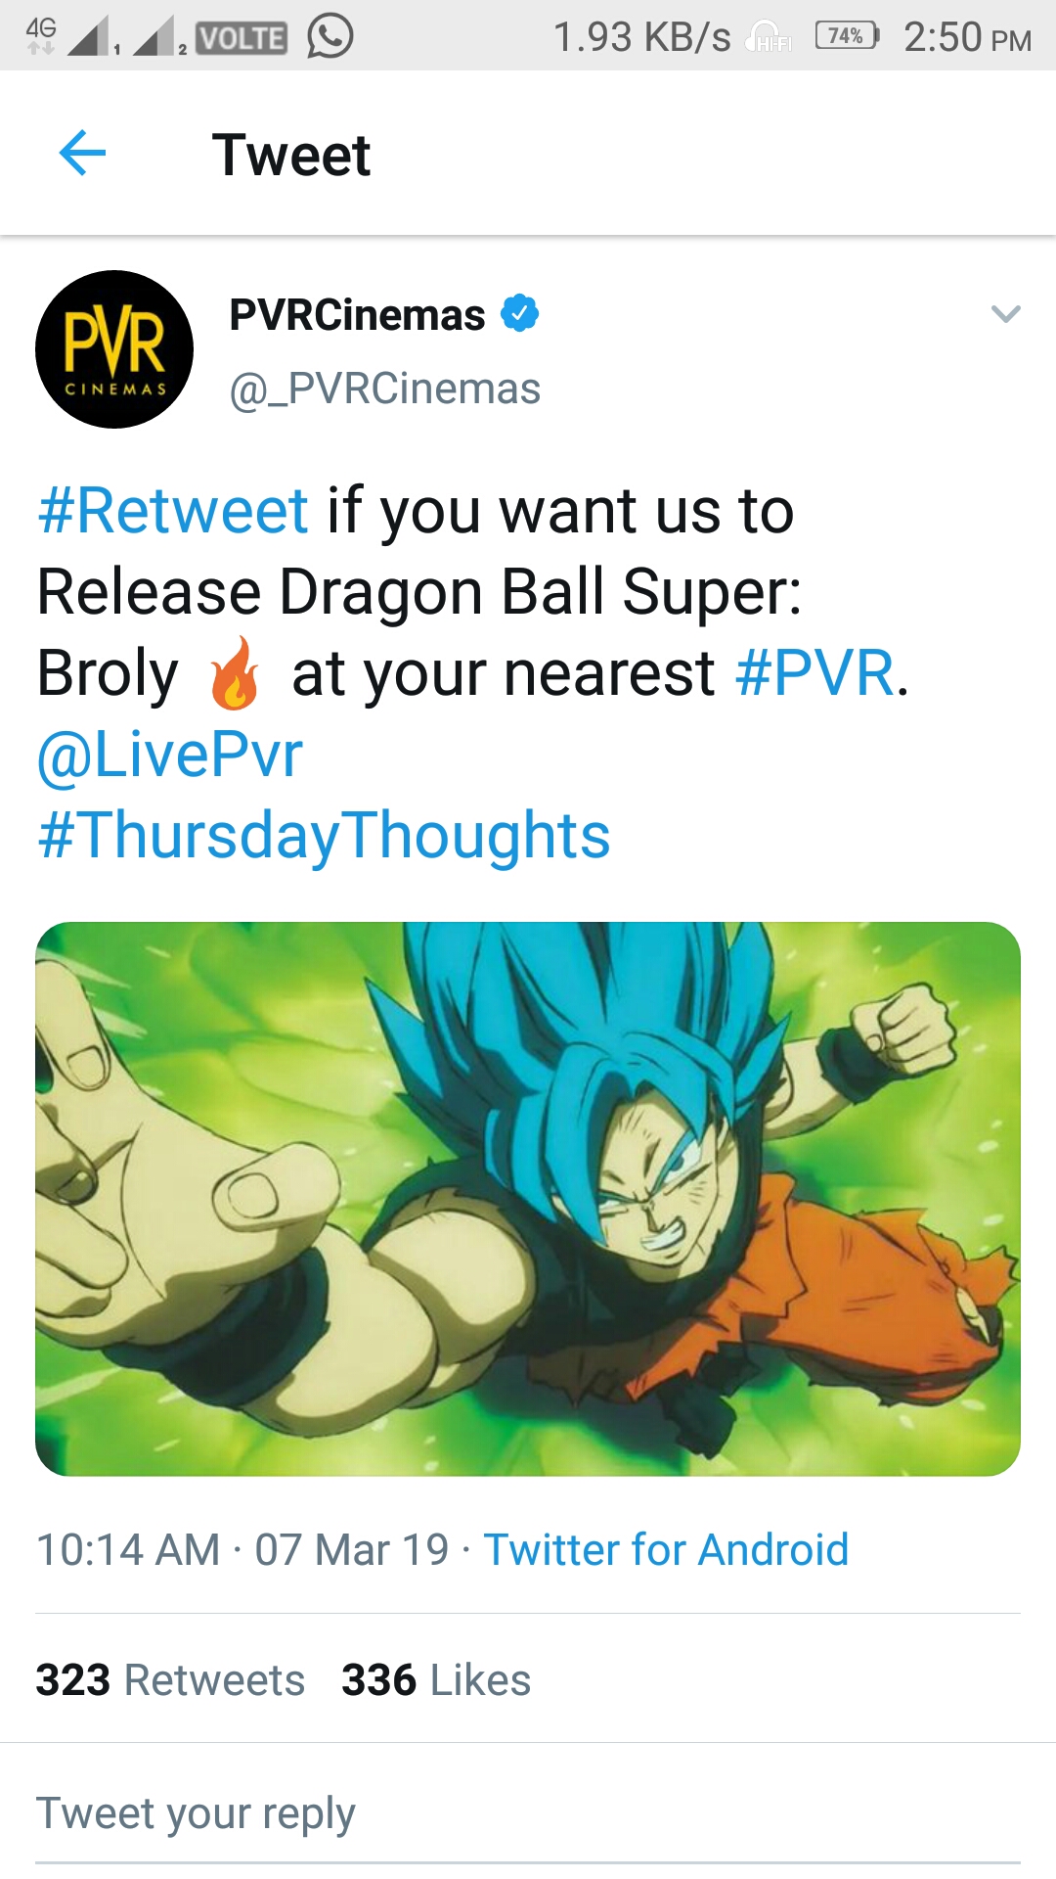Viewport: 1056px width, 1879px height.
Task: Open the Dragon Ball Goku image
Action: (x=528, y=1199)
